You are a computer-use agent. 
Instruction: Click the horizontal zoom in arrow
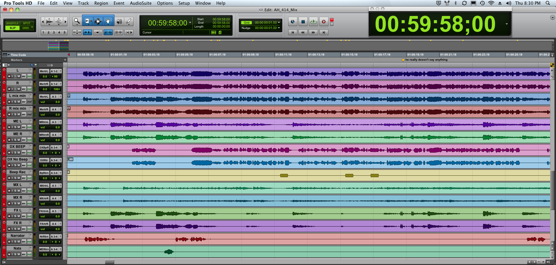coord(65,22)
